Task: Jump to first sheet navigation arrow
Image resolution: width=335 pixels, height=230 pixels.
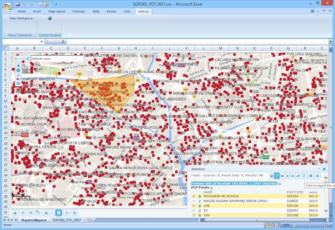Action: tap(5, 220)
